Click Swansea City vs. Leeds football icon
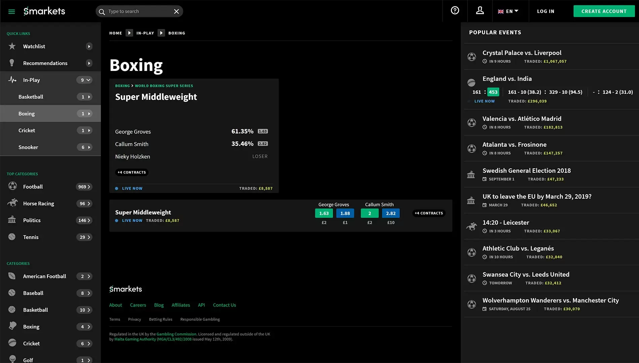The height and width of the screenshot is (363, 639). point(472,278)
